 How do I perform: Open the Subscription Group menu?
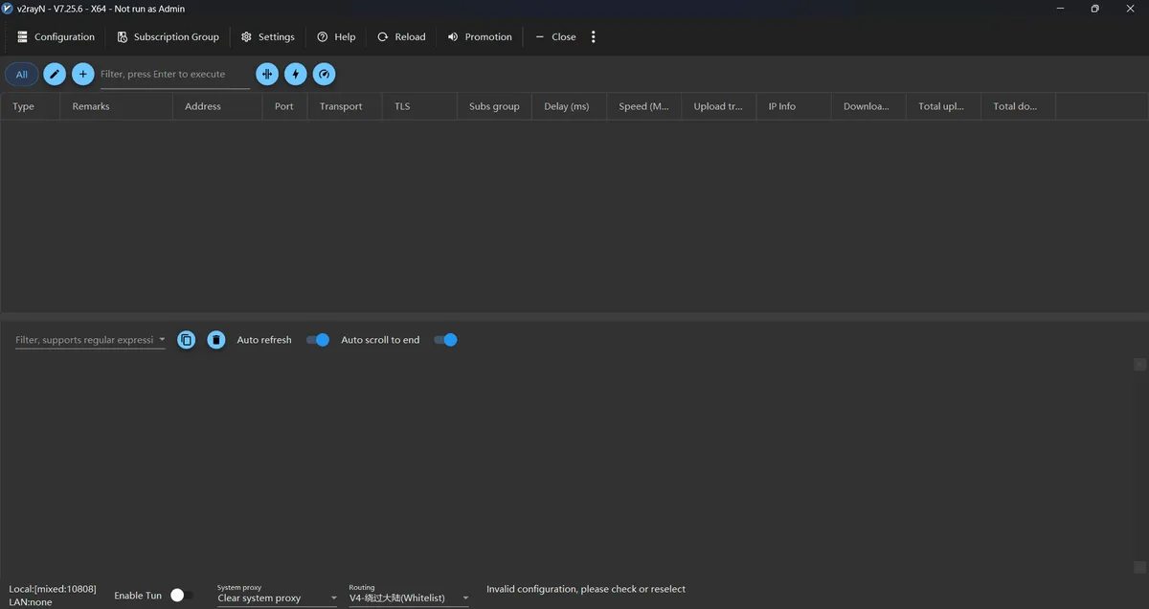[x=169, y=36]
